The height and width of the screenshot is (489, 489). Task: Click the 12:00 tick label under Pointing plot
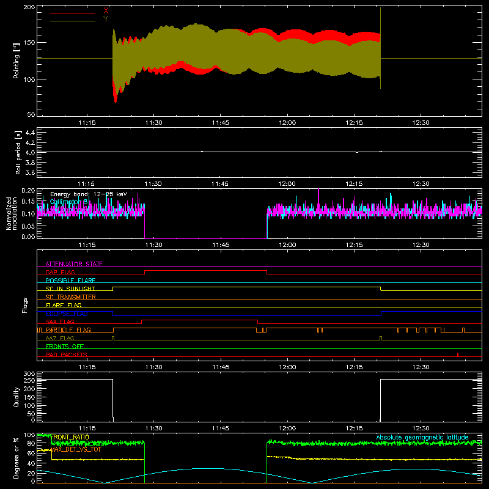coord(287,123)
